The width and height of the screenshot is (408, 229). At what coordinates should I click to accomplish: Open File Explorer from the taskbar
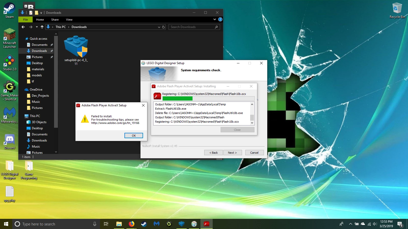point(119,224)
